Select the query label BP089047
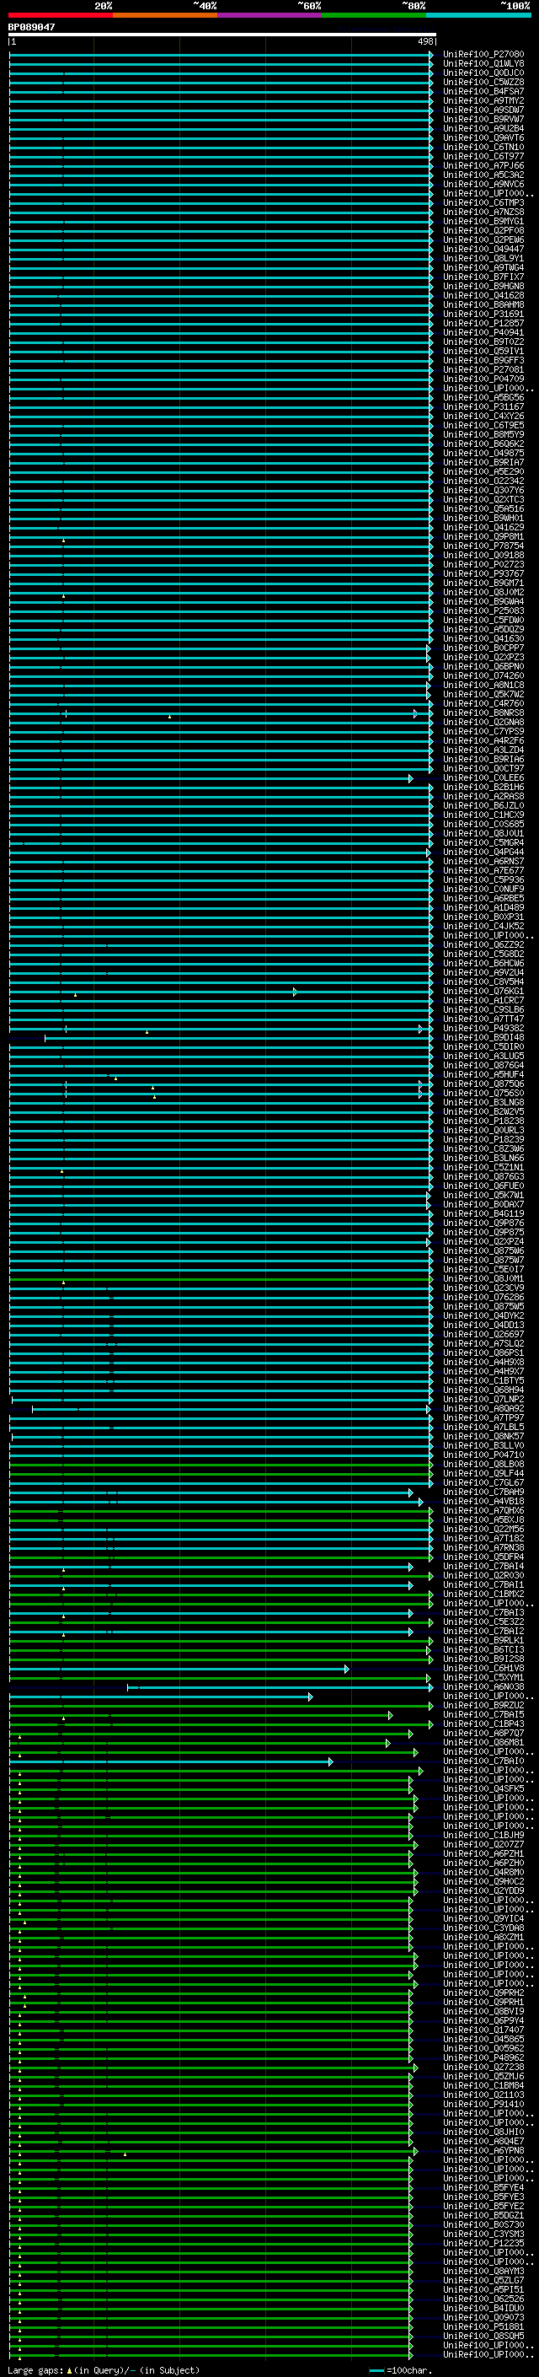Image resolution: width=539 pixels, height=2377 pixels. click(x=31, y=28)
